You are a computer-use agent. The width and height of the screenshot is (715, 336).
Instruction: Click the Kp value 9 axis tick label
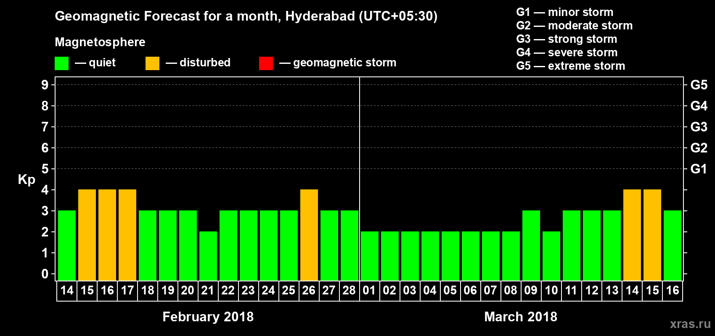coord(45,85)
